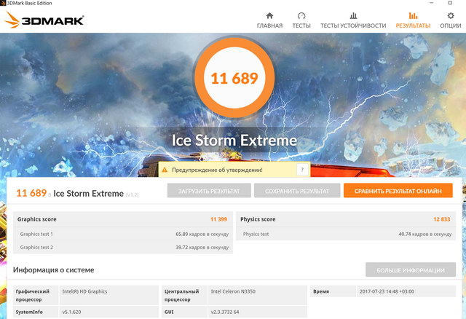Click the 3DMark title bar app icon
This screenshot has height=319, width=466.
pyautogui.click(x=3, y=3)
